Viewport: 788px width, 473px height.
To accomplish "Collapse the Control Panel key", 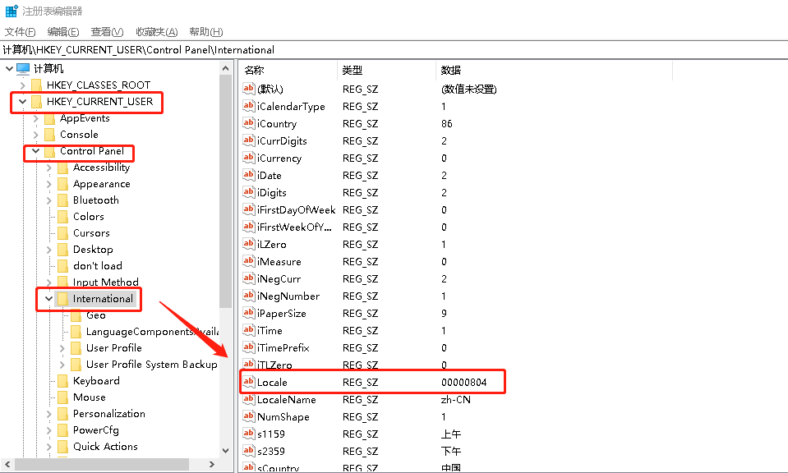I will 35,151.
